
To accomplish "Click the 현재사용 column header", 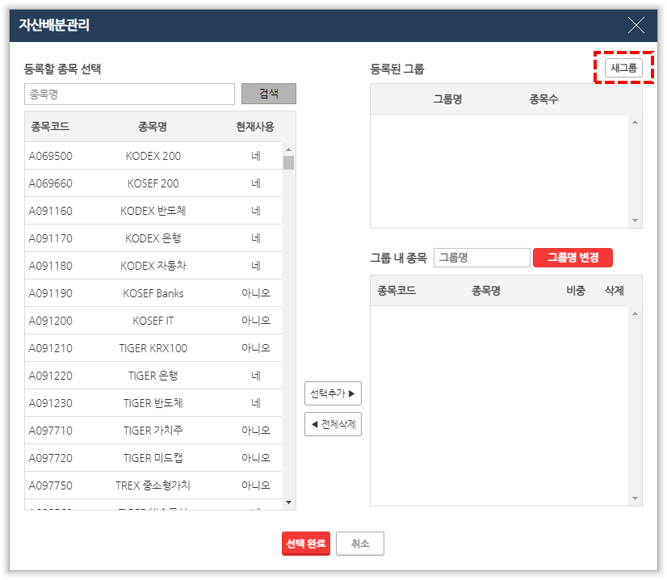I will [x=255, y=127].
